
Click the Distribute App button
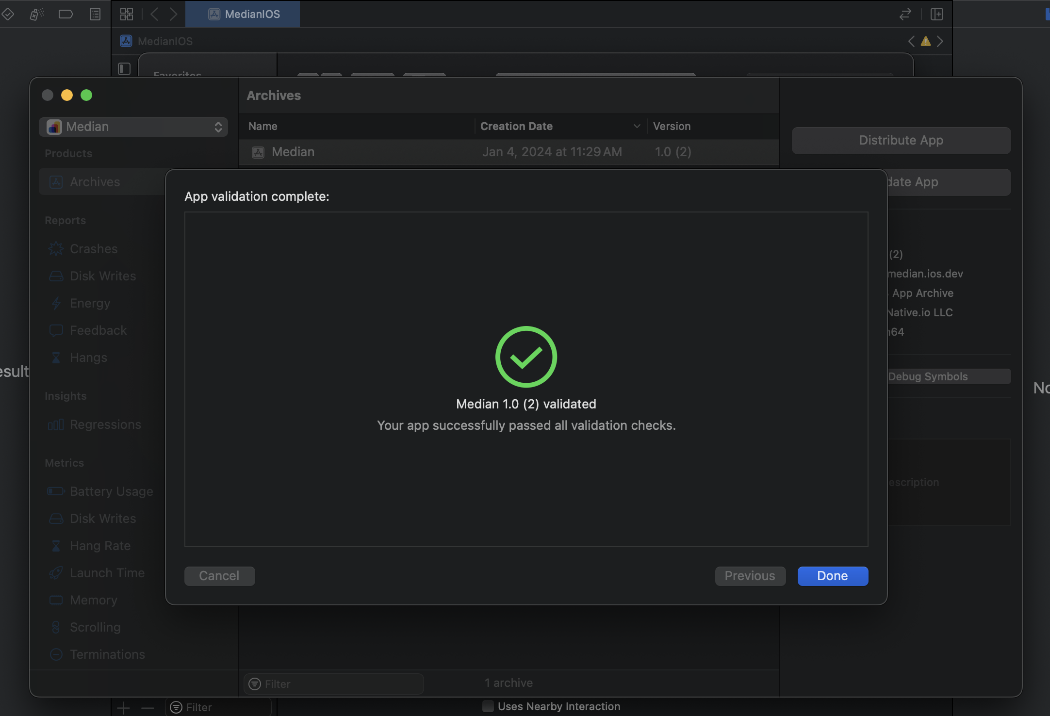(901, 140)
